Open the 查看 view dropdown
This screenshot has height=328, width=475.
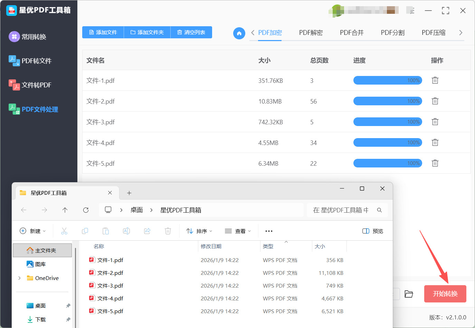[x=238, y=231]
